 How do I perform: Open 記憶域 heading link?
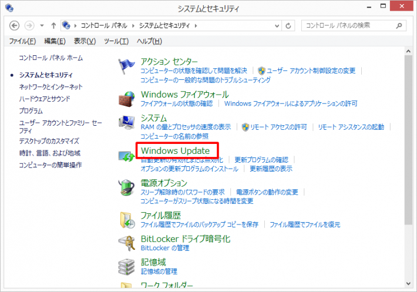pos(153,262)
